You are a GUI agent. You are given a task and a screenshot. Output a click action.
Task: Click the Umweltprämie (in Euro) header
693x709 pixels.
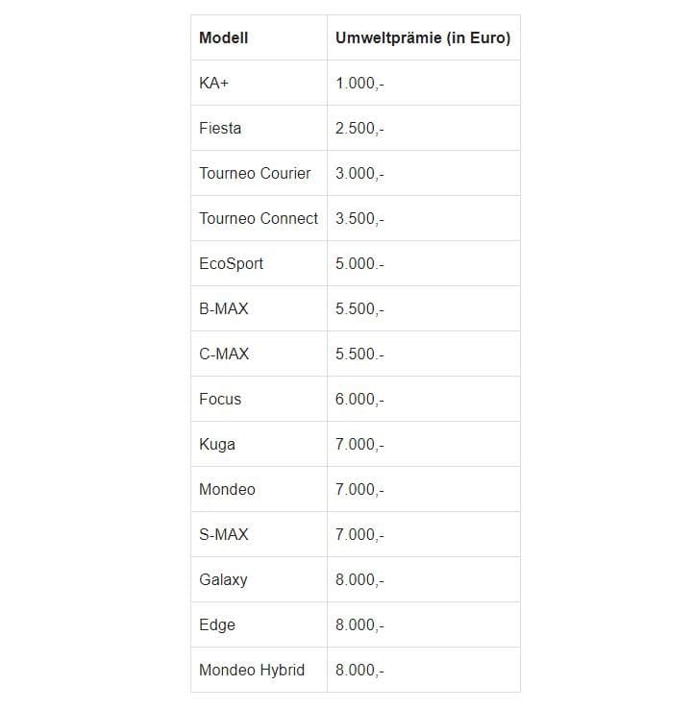point(423,37)
